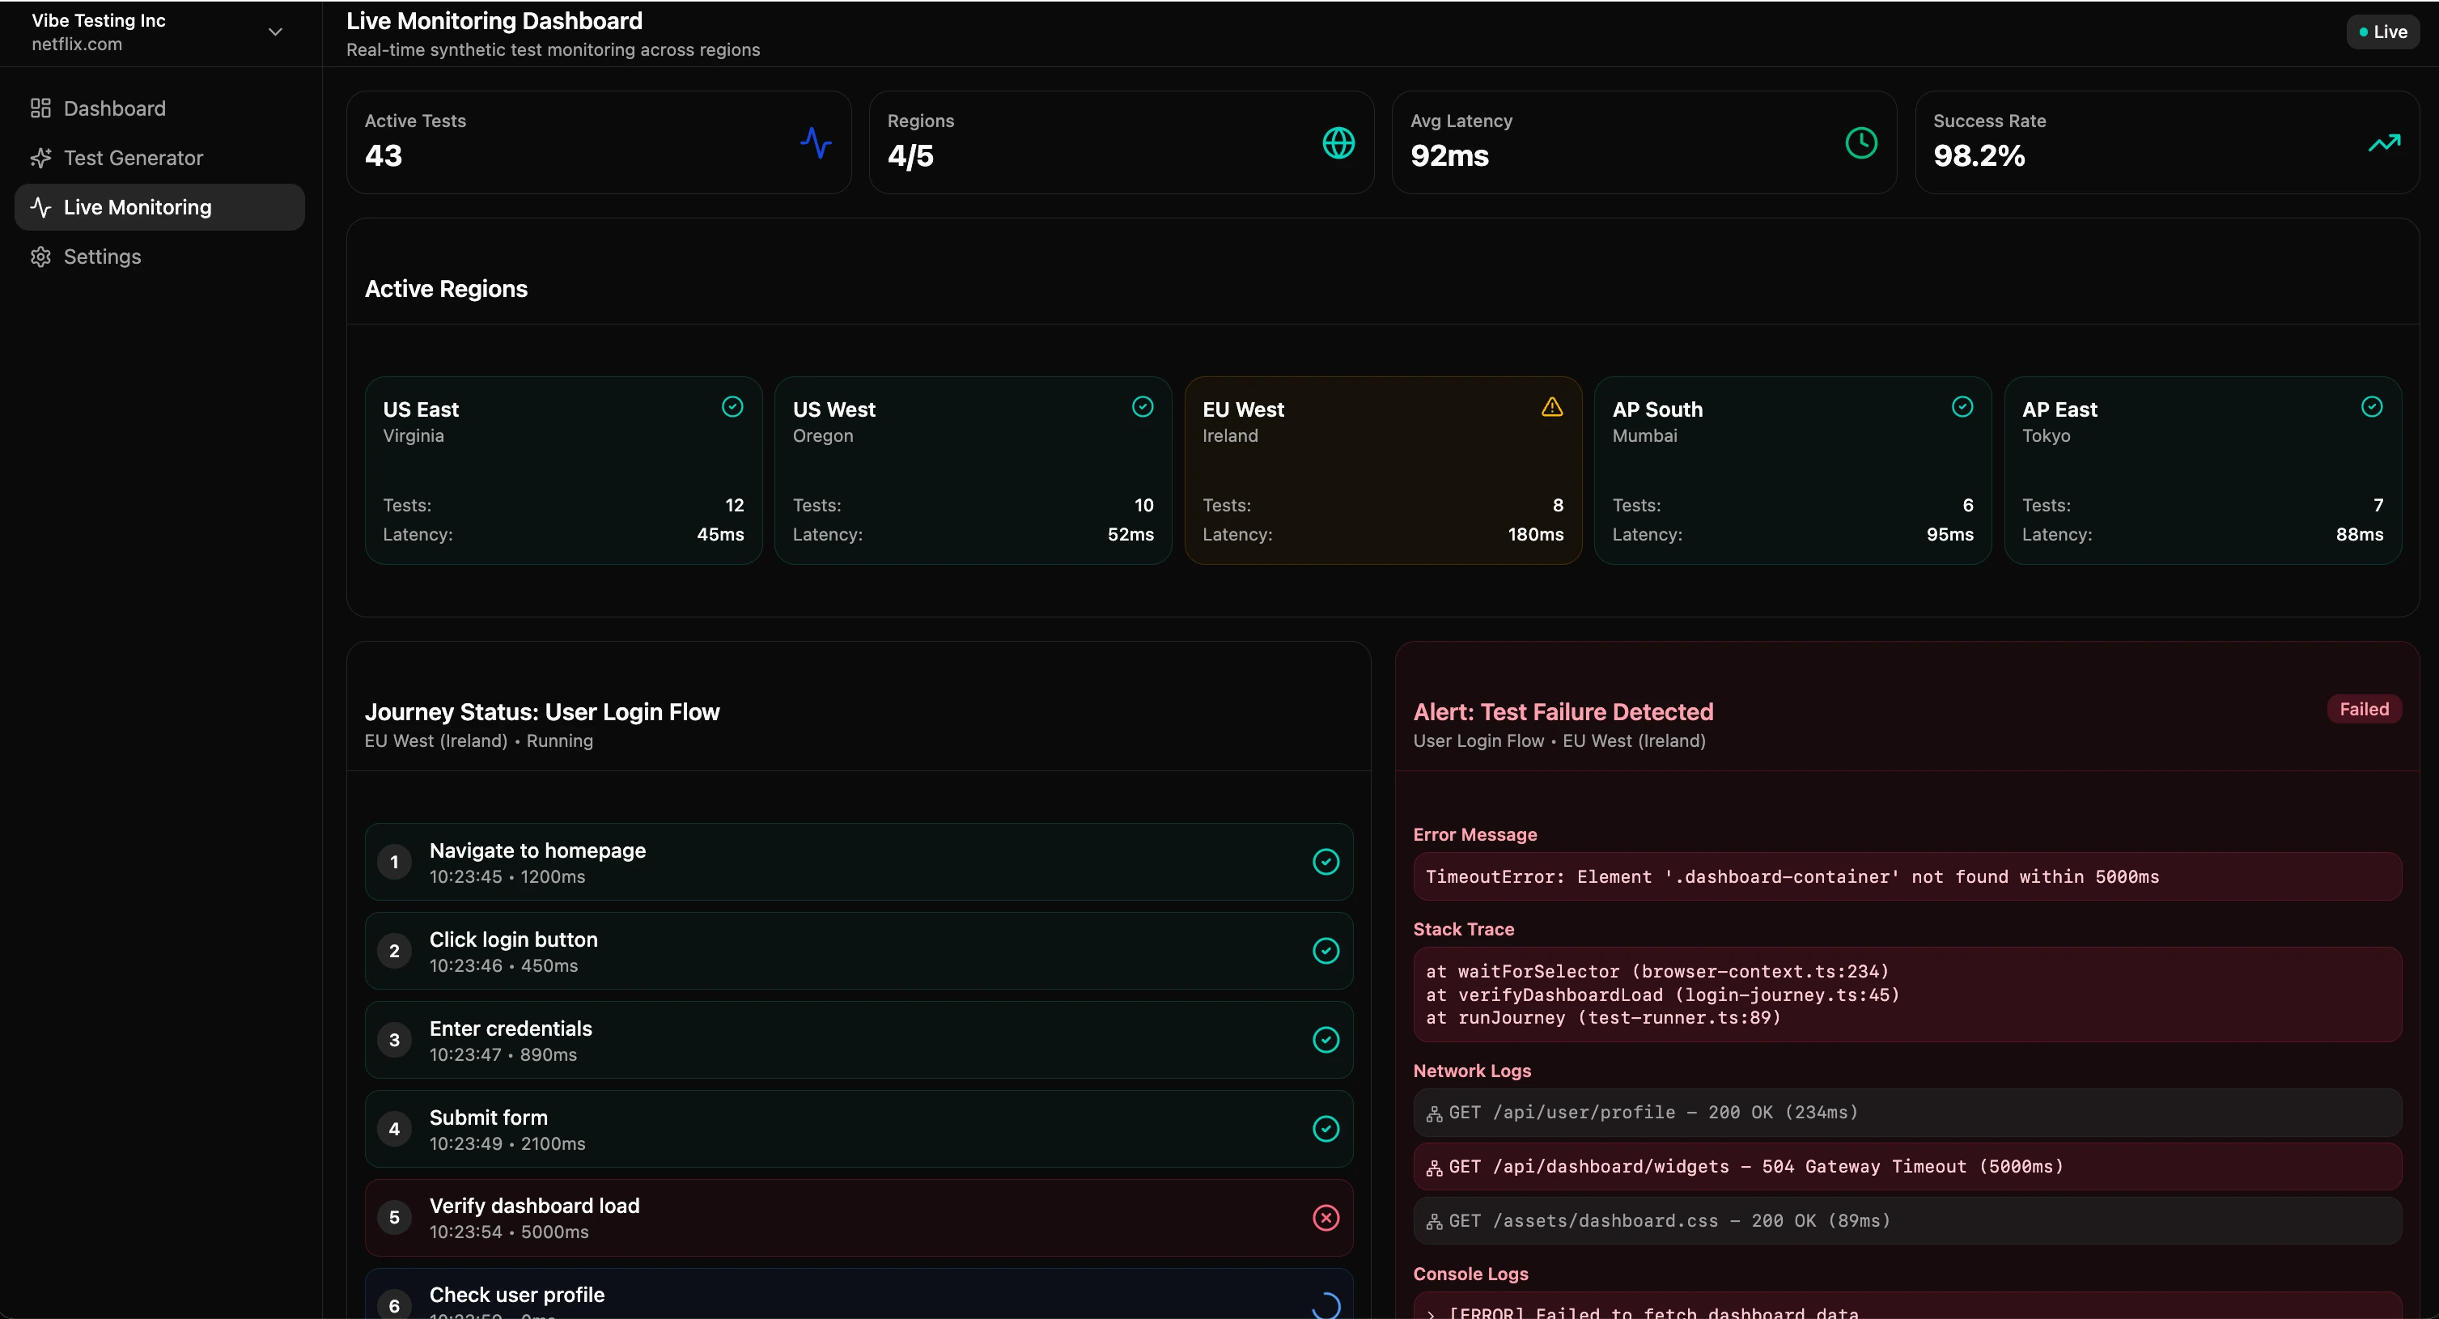Click the Failed badge on the alert
The height and width of the screenshot is (1319, 2439).
pyautogui.click(x=2363, y=708)
